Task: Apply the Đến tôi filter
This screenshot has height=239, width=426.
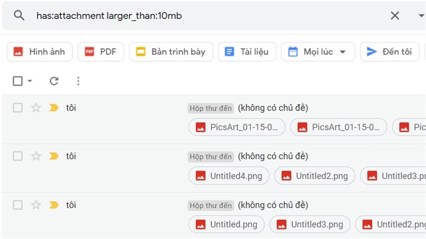Action: [390, 52]
